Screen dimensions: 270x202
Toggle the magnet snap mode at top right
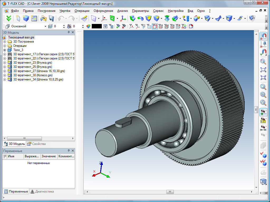point(263,36)
